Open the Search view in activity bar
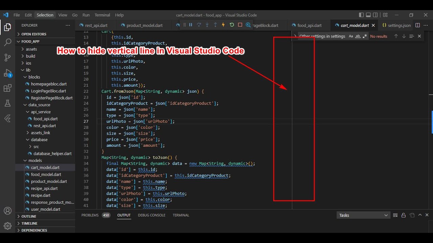 point(7,42)
